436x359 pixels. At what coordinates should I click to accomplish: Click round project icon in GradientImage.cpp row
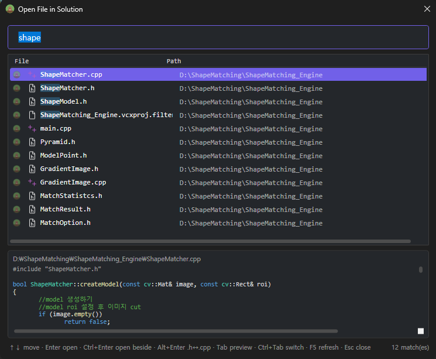[x=17, y=182]
